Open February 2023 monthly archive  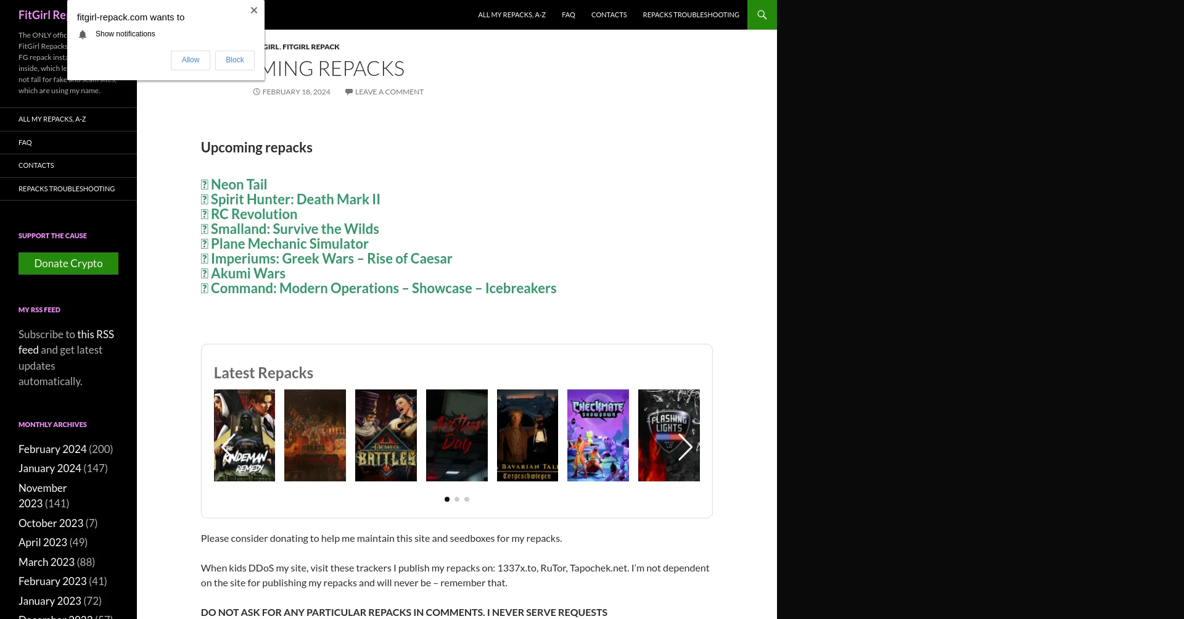click(x=52, y=581)
